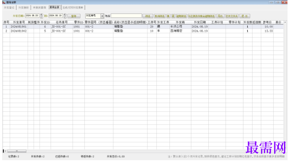Increment the start date stepper up arrow

pos(42,15)
